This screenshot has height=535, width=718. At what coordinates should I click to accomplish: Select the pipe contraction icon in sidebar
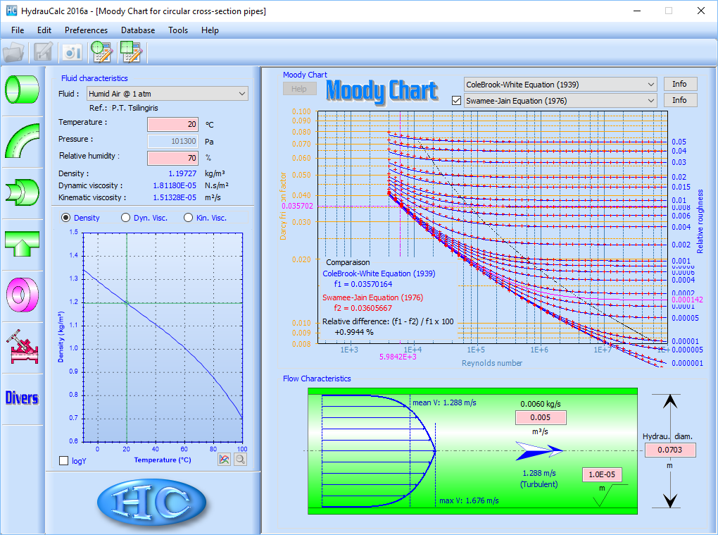tap(23, 192)
